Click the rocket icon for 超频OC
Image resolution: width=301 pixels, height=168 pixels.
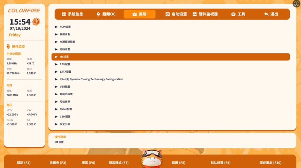[x=99, y=14]
